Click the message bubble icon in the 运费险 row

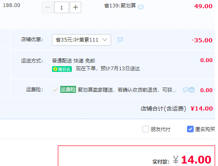pyautogui.click(x=186, y=90)
